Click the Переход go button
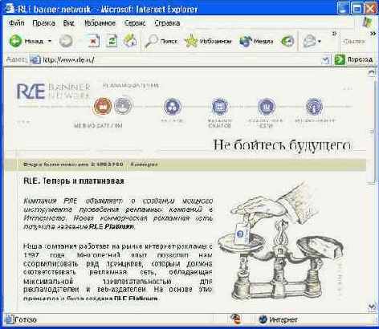The width and height of the screenshot is (379, 329). coord(353,59)
